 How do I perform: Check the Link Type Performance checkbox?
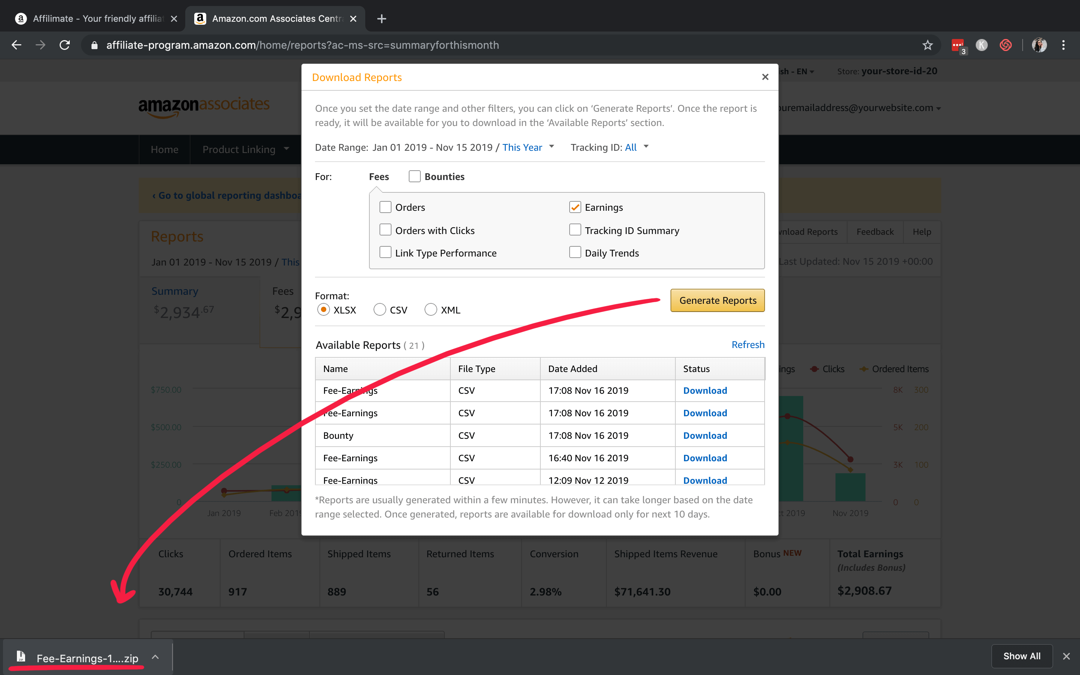coord(385,253)
